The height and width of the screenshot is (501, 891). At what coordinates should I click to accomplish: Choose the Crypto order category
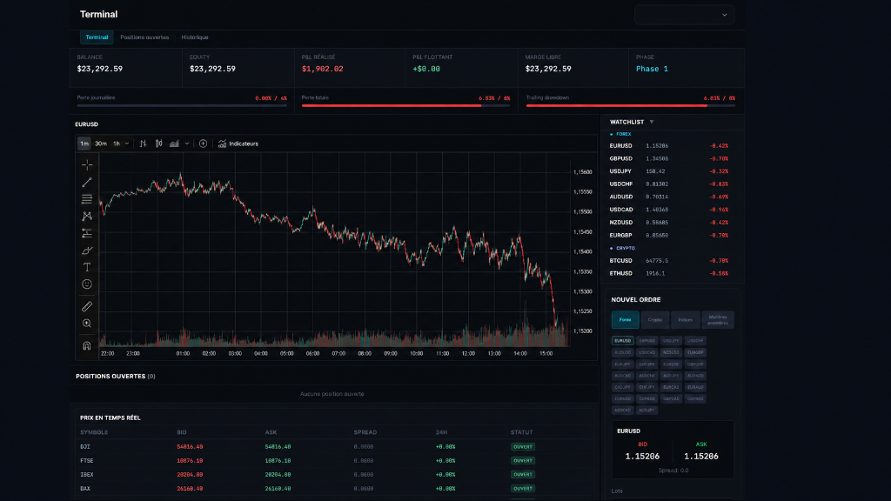tap(655, 320)
